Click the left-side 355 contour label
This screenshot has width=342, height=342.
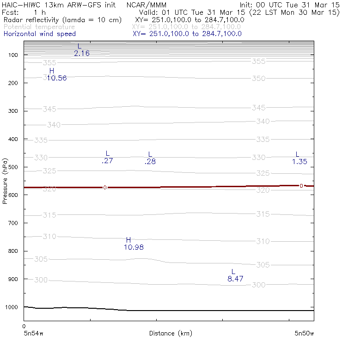pos(49,63)
